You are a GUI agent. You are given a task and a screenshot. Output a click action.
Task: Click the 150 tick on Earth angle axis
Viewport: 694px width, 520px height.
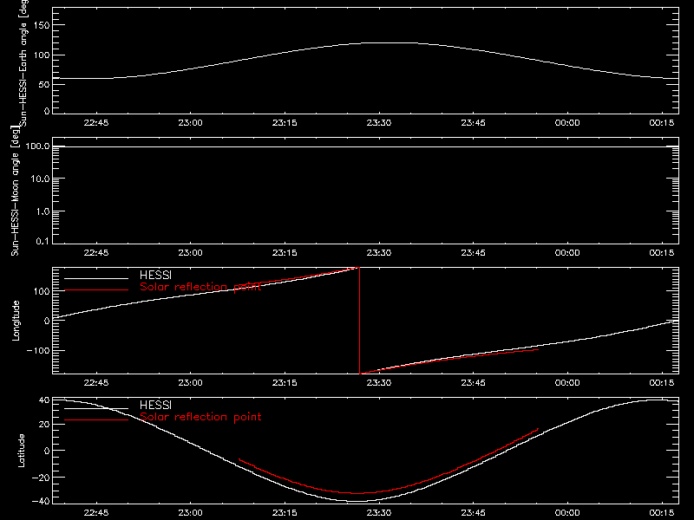(42, 25)
